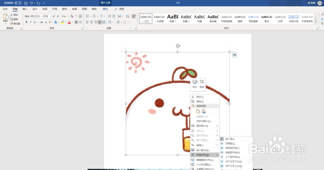Choose 另存为图片(S) in context menu
Screen dimensions: 324x170
204,121
